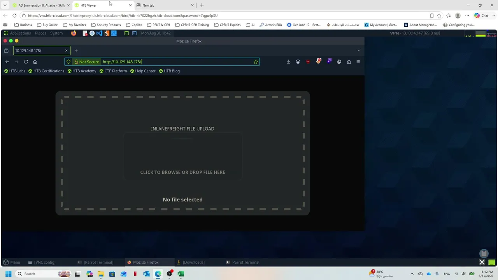Launch the terminal from the Parrot panel

pyautogui.click(x=126, y=33)
